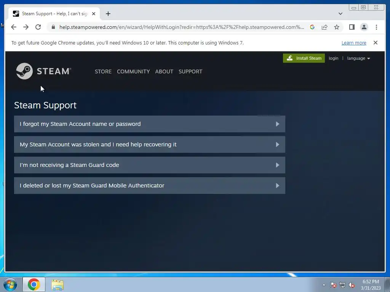390x292 pixels.
Task: Open Action Center flag icon
Action: (x=333, y=285)
